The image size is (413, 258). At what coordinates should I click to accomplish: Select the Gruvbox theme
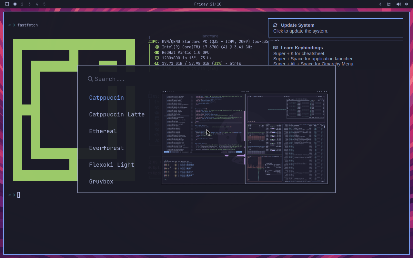tap(101, 181)
